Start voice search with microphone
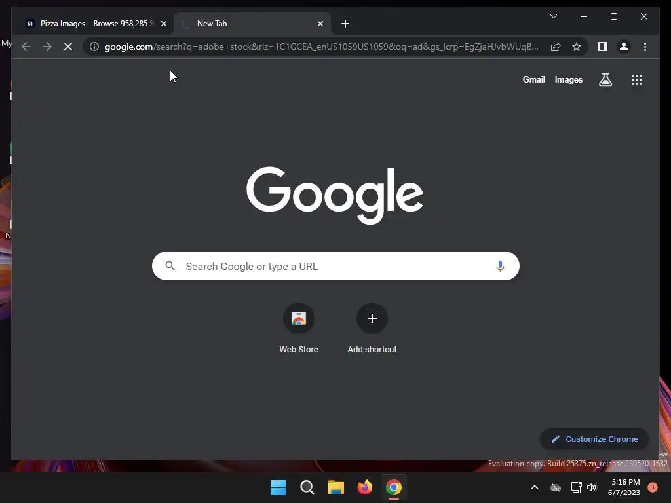This screenshot has height=503, width=671. point(500,266)
